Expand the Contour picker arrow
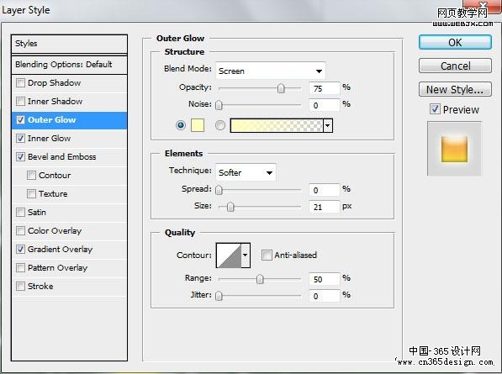The width and height of the screenshot is (502, 374). [x=246, y=255]
